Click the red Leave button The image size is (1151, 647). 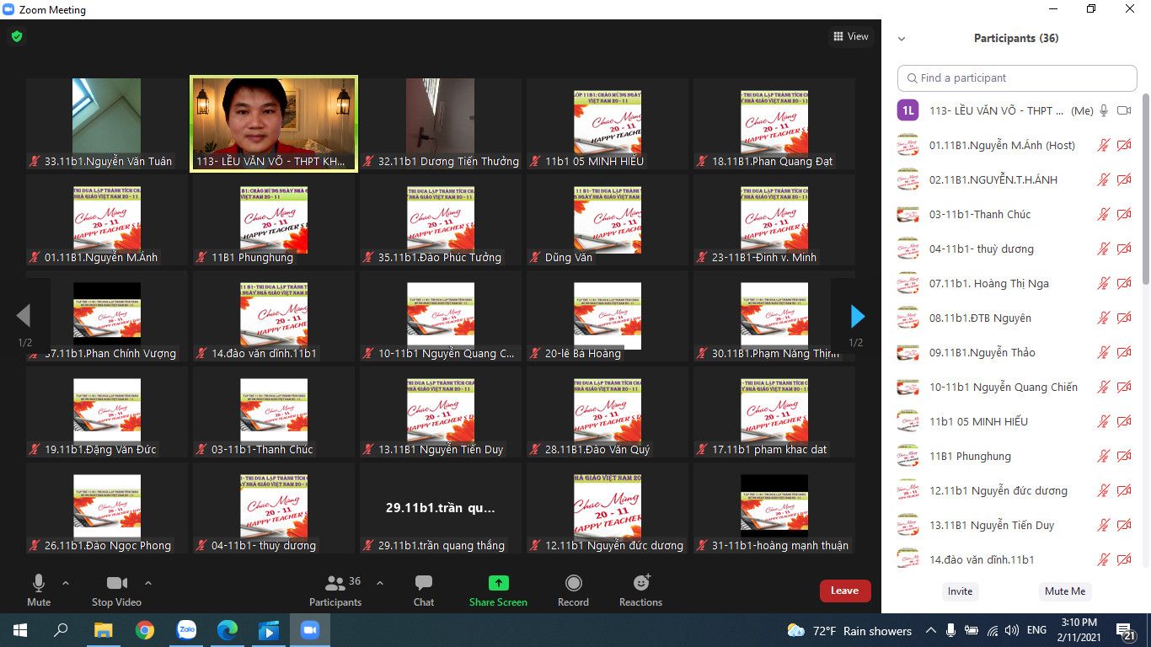(844, 591)
